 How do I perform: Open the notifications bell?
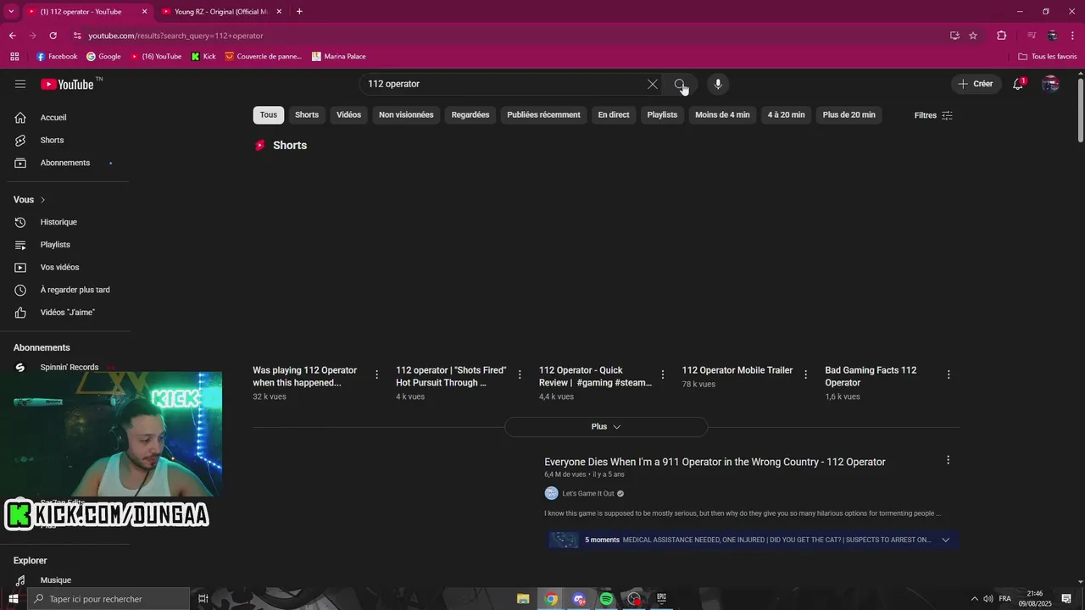click(x=1018, y=84)
